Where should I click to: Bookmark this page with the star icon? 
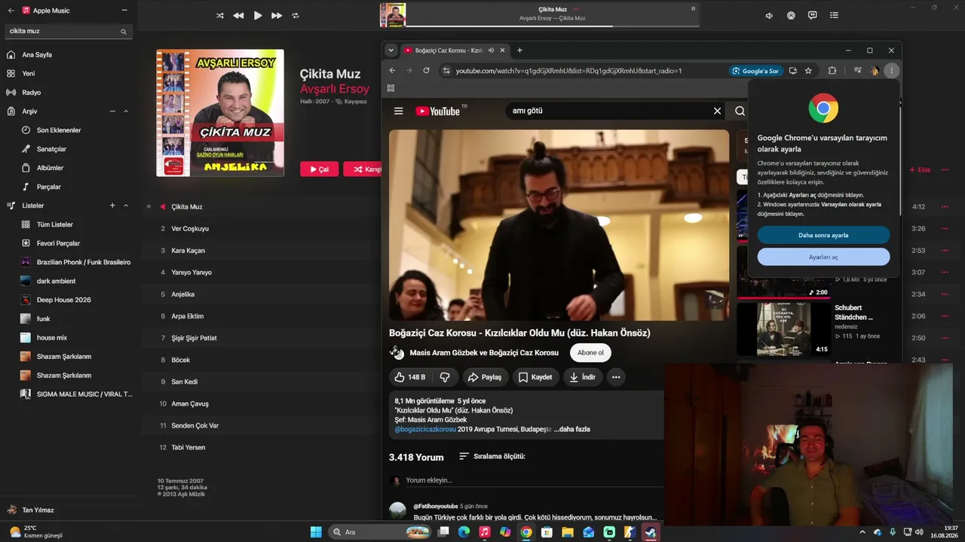tap(808, 71)
